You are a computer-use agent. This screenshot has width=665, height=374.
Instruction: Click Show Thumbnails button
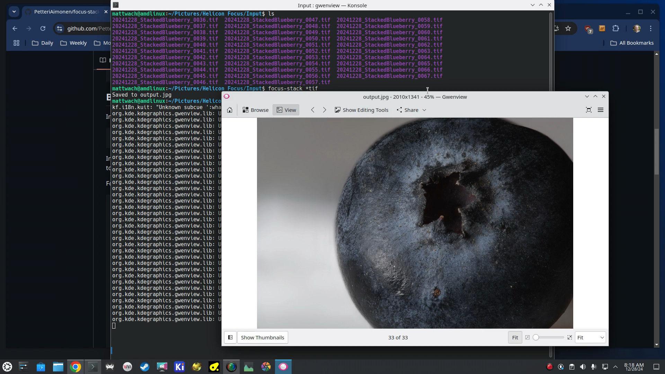click(263, 338)
